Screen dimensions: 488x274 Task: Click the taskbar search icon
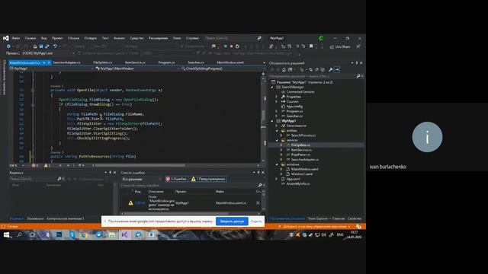point(19,235)
